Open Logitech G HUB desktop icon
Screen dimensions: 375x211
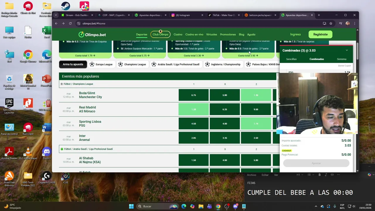point(47,178)
